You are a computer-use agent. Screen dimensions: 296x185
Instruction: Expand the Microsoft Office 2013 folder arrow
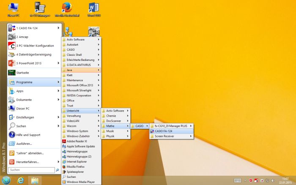[99, 85]
